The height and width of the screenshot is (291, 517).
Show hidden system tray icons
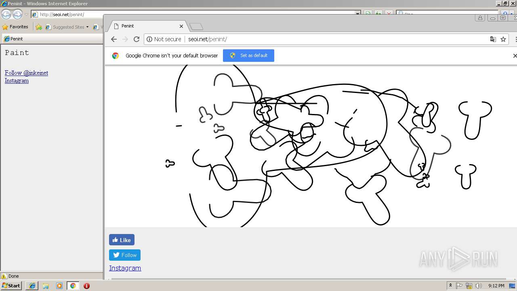pos(450,285)
